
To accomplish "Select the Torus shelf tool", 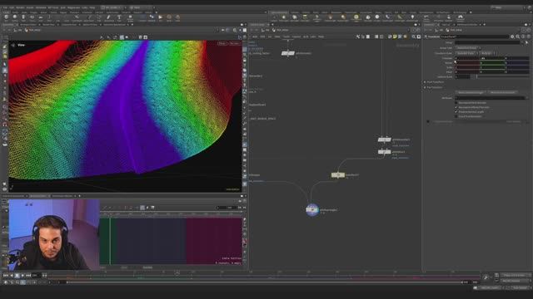I will click(32, 17).
